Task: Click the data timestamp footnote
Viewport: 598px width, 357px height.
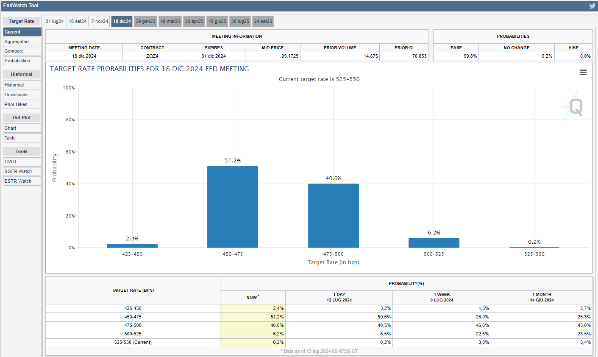Action: [319, 351]
